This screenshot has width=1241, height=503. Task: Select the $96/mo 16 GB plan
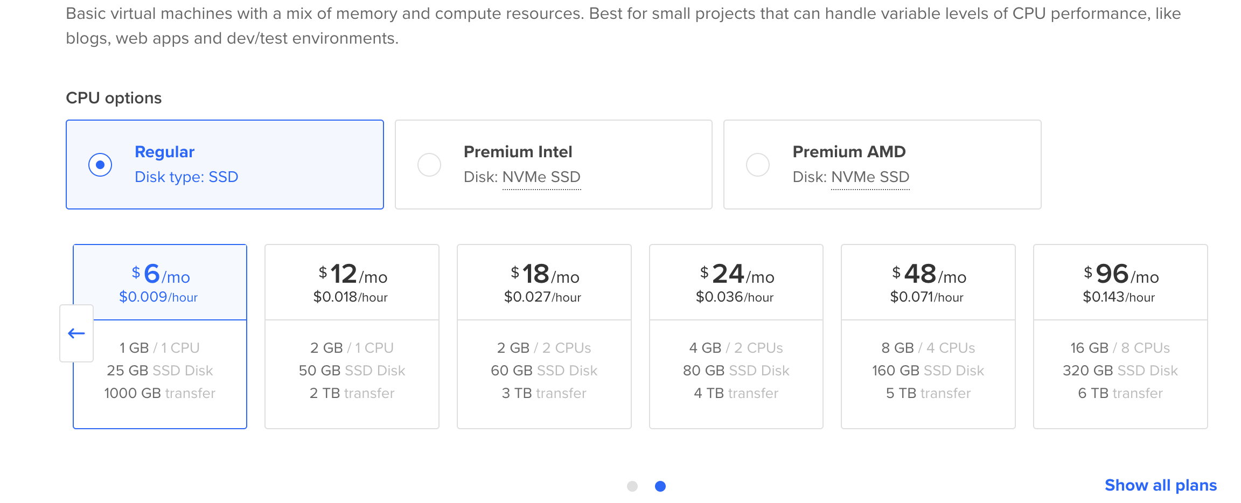(1120, 336)
